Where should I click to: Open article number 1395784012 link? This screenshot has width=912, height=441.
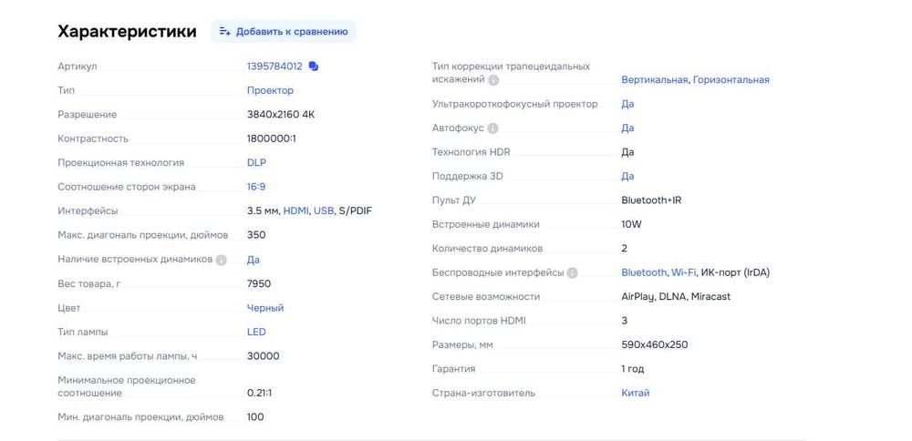coord(275,67)
